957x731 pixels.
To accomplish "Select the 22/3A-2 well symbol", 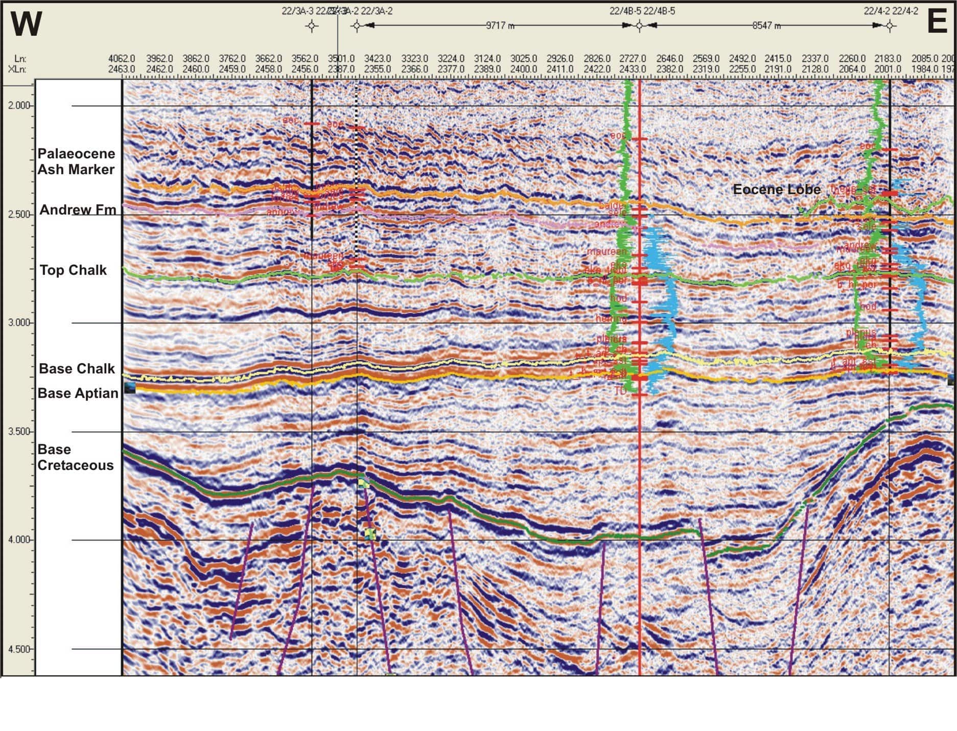I will point(357,26).
